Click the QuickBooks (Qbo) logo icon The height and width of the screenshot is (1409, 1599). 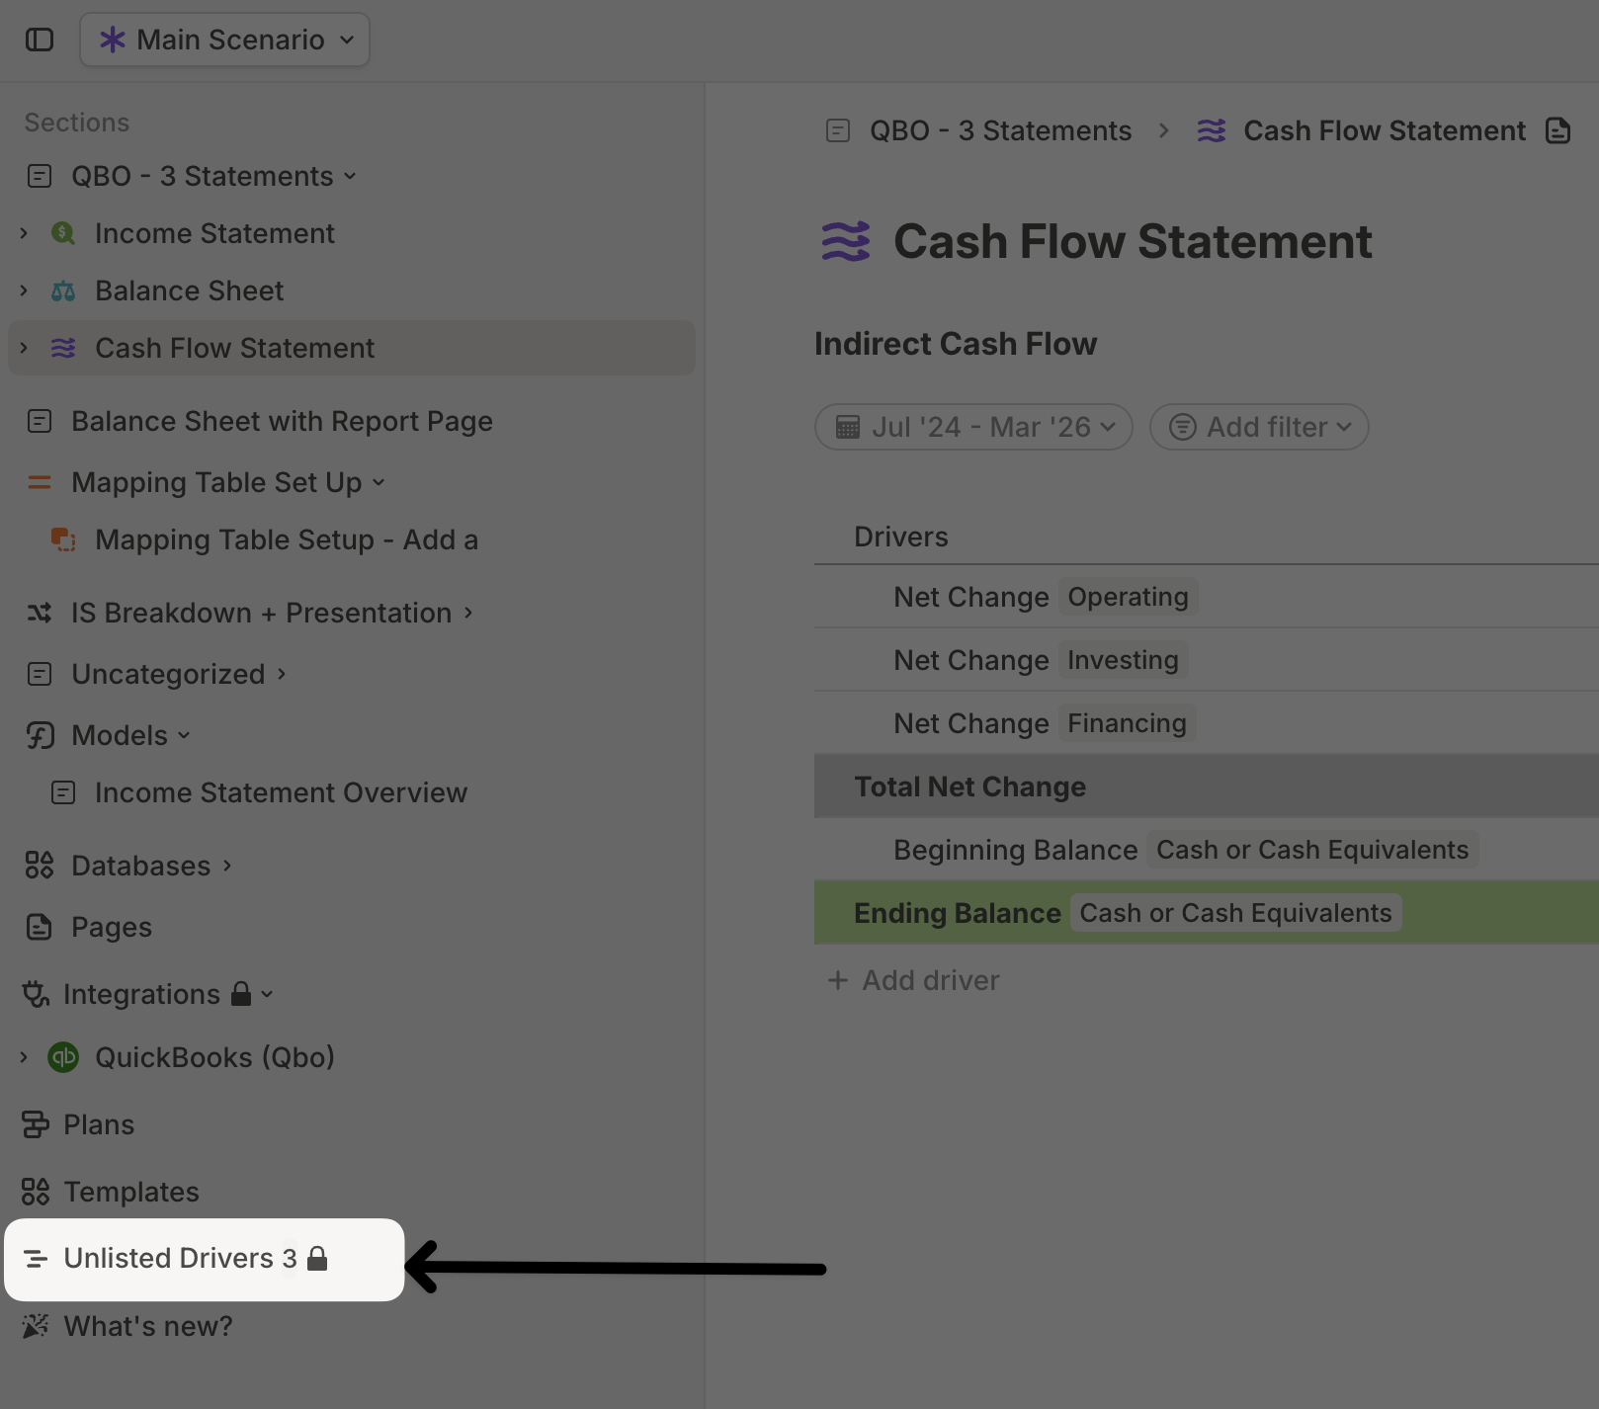63,1057
